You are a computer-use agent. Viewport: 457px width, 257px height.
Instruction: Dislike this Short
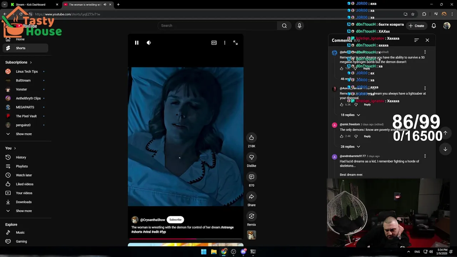[251, 157]
